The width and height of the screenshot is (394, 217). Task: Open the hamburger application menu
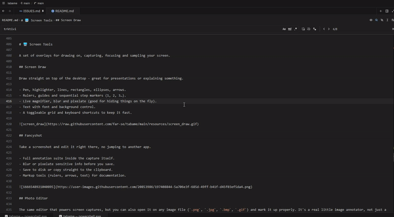point(3,3)
